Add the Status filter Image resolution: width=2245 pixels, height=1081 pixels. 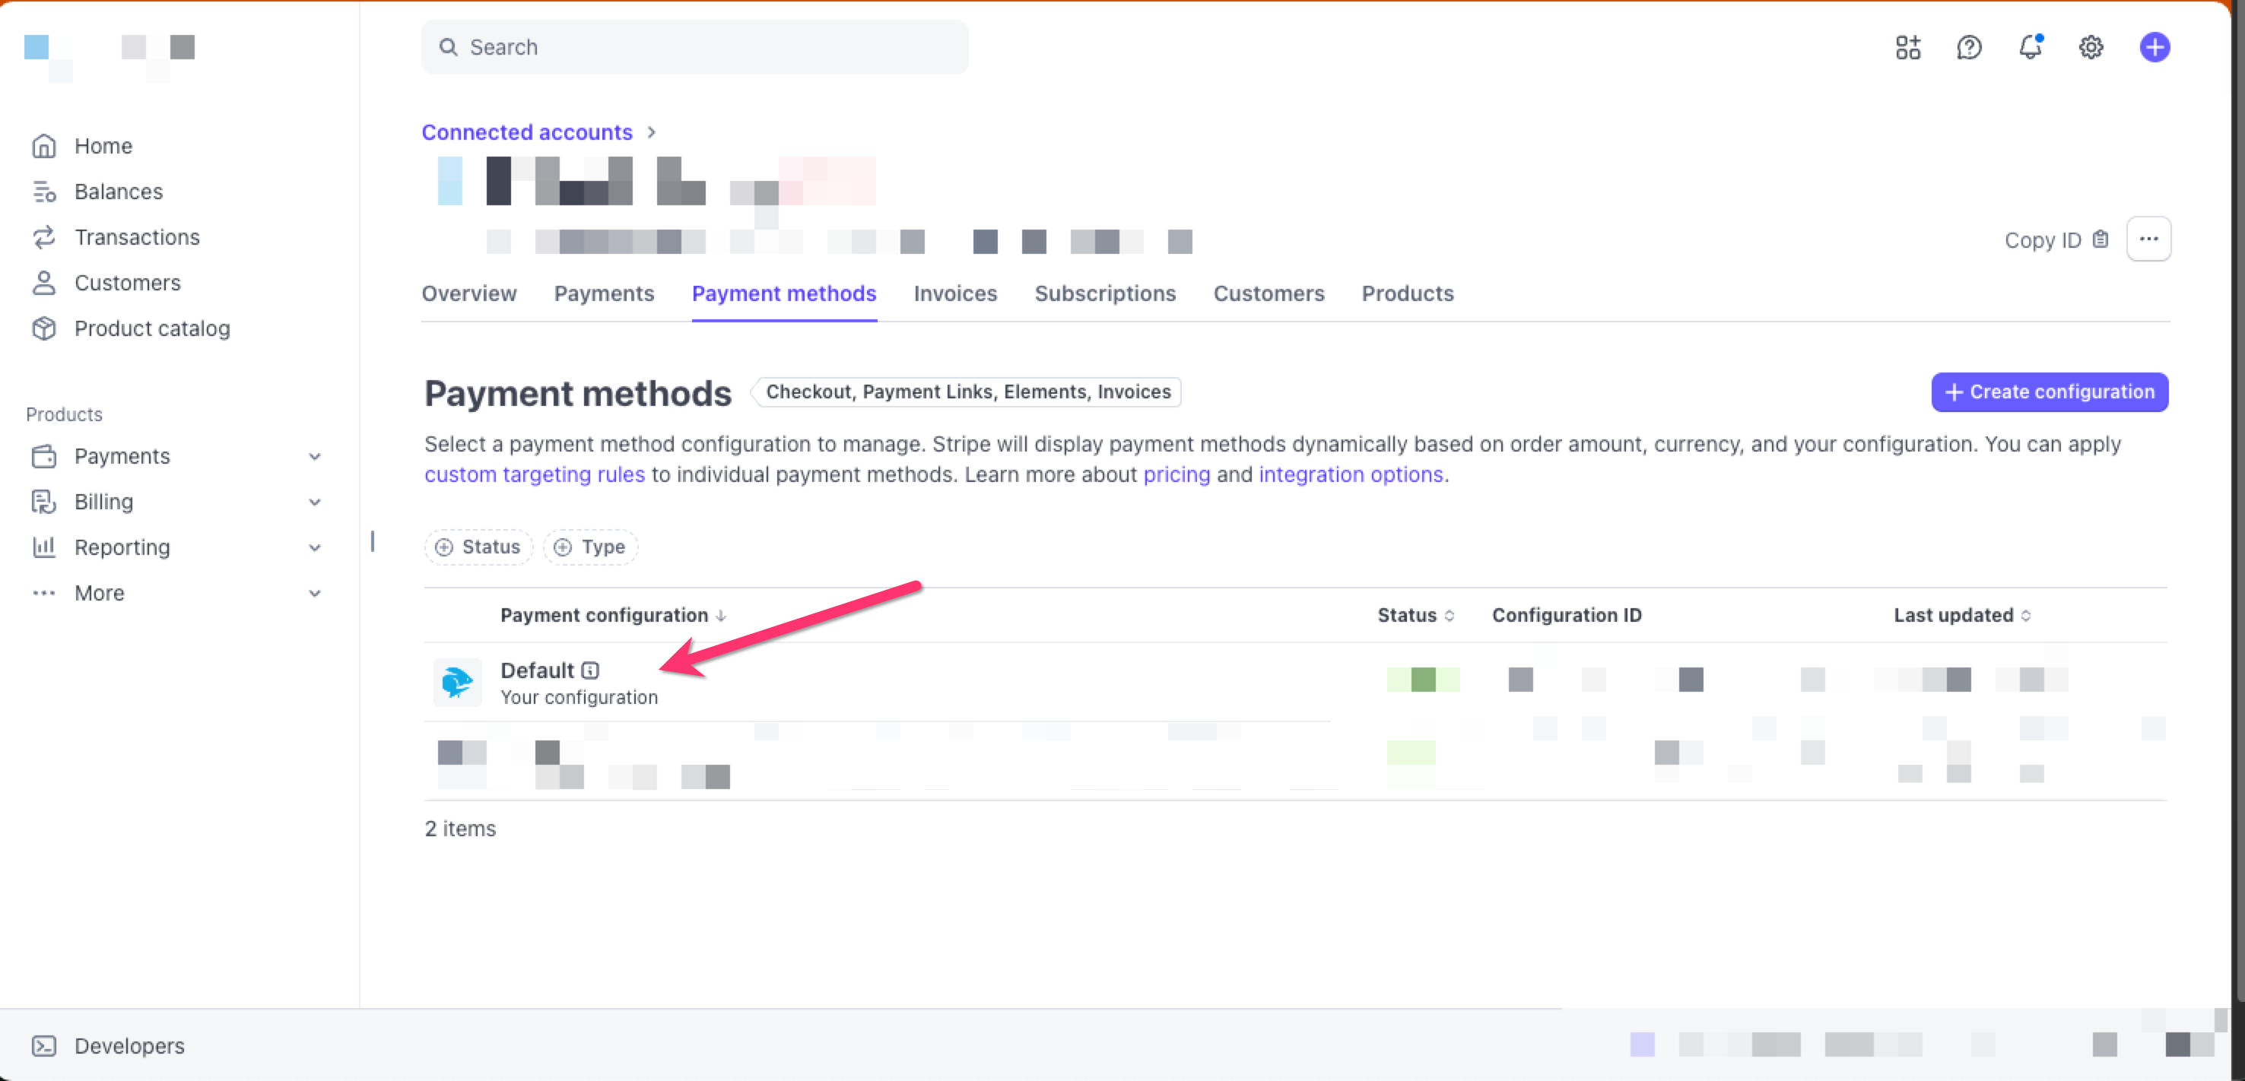click(478, 547)
